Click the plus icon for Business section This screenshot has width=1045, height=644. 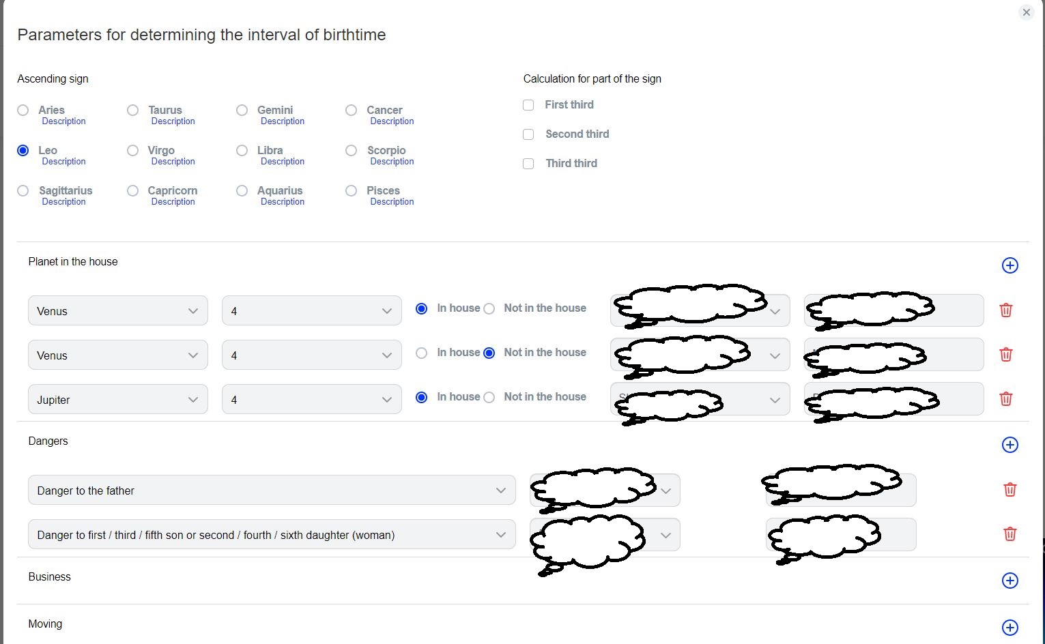click(x=1010, y=581)
